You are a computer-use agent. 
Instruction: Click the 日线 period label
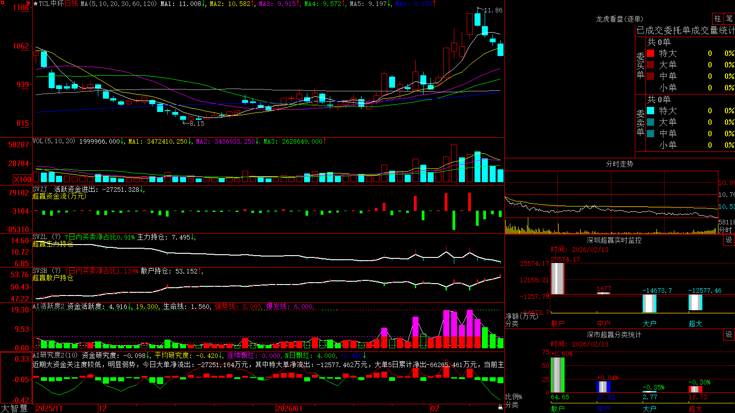(71, 4)
